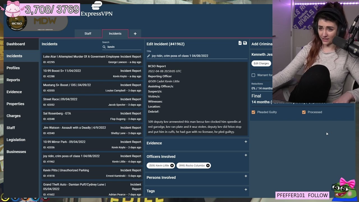Remove officer (999) Rocko Columbo chip
The image size is (359, 202).
pyautogui.click(x=208, y=166)
